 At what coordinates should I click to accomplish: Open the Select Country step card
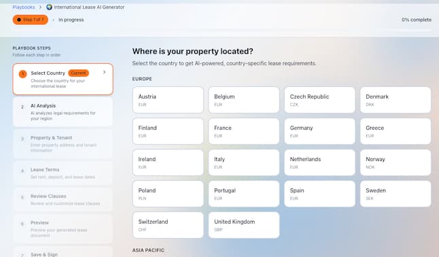63,79
